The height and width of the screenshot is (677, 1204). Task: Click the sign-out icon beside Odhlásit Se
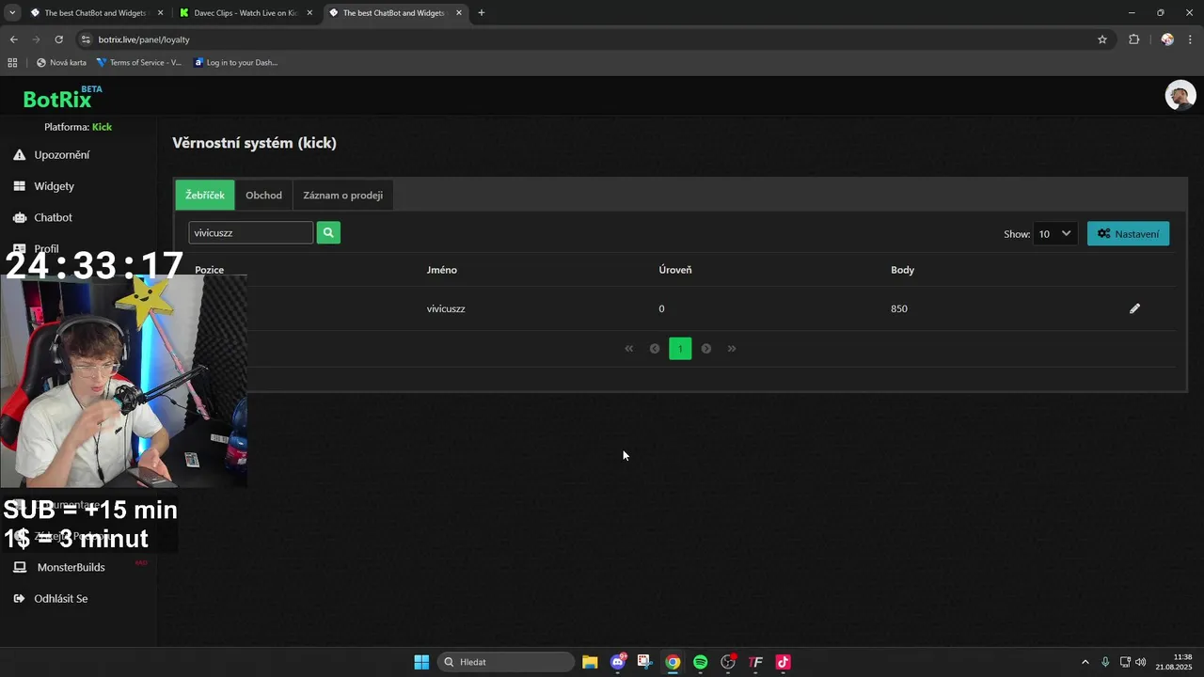coord(19,598)
